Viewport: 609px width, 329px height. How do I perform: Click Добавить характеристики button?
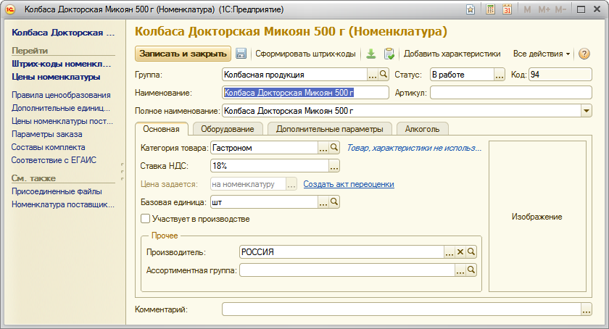(x=452, y=54)
